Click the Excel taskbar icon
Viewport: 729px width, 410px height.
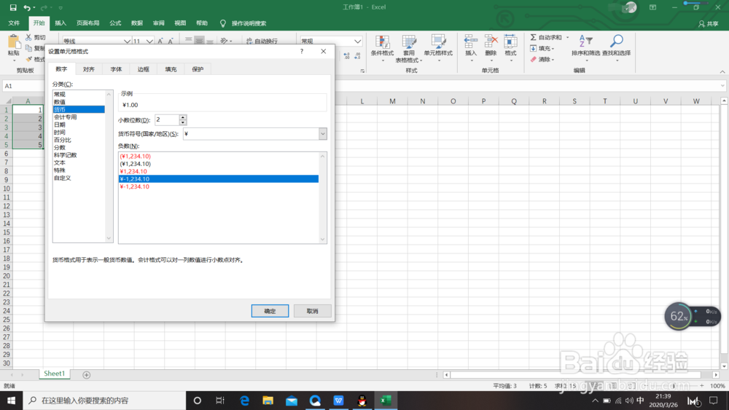click(x=386, y=401)
